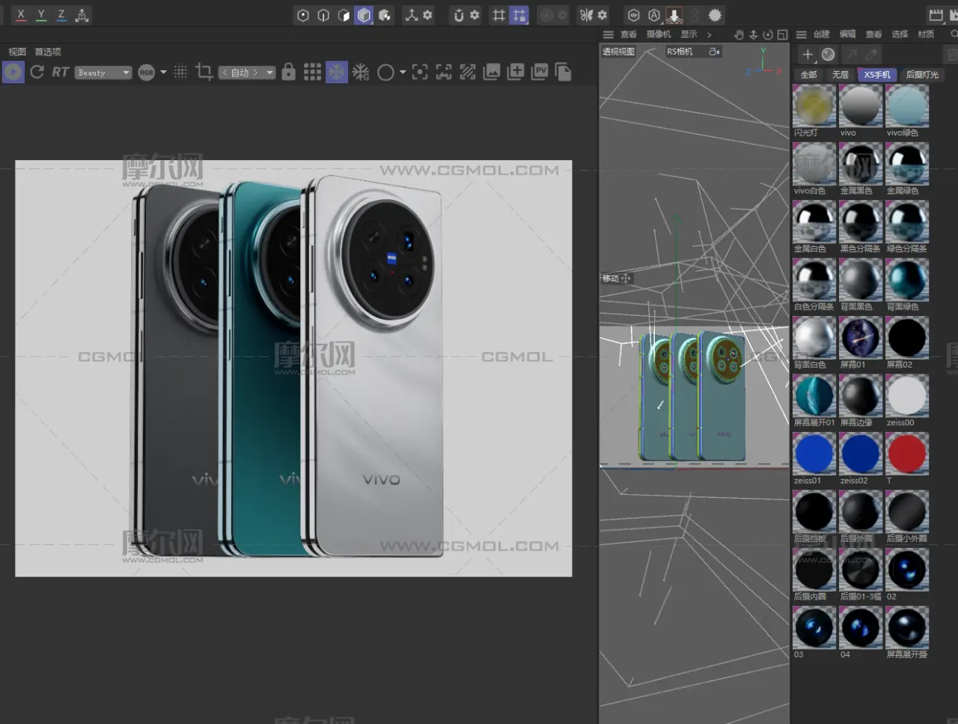958x724 pixels.
Task: Open the 自动 scaling dropdown
Action: [246, 73]
